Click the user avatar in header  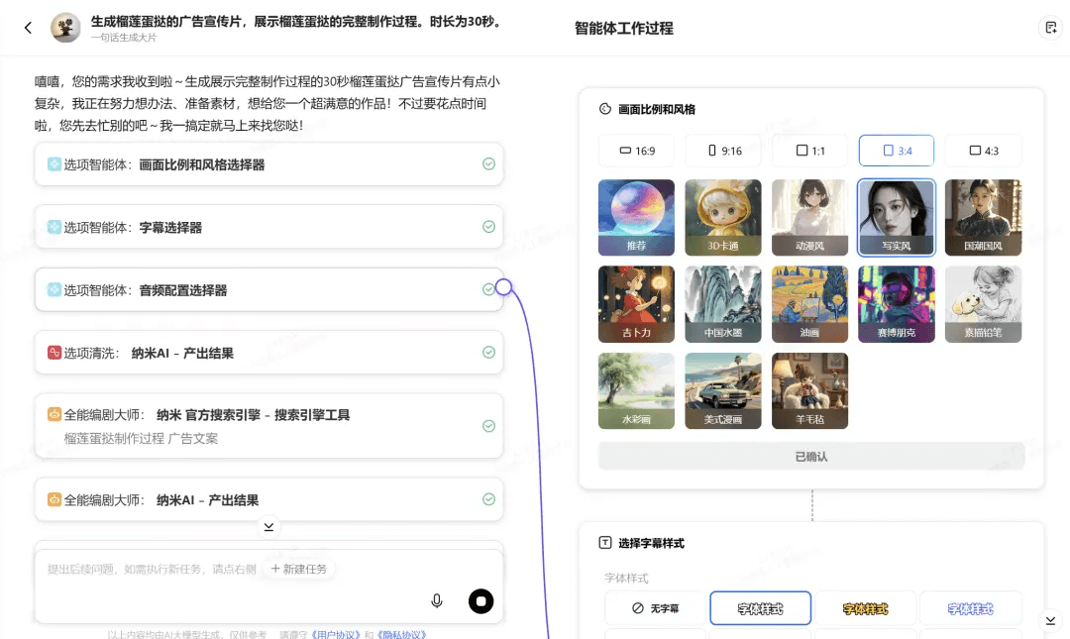tap(65, 28)
